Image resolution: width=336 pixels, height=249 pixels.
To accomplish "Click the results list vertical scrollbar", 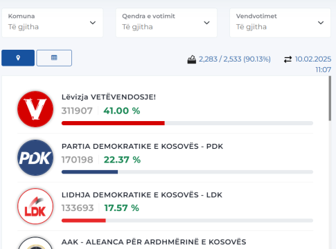I will (x=330, y=98).
